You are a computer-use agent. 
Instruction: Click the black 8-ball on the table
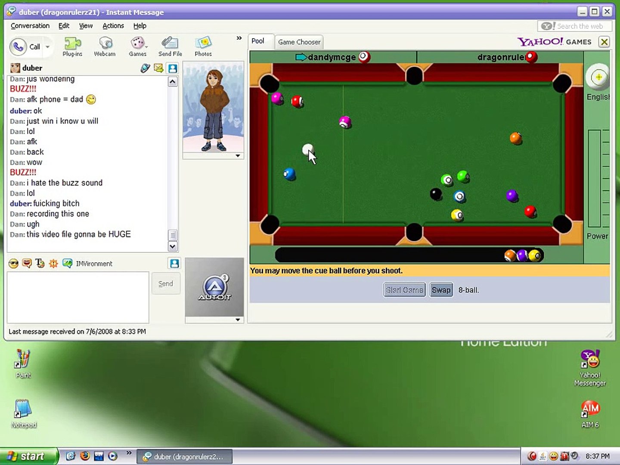point(436,194)
